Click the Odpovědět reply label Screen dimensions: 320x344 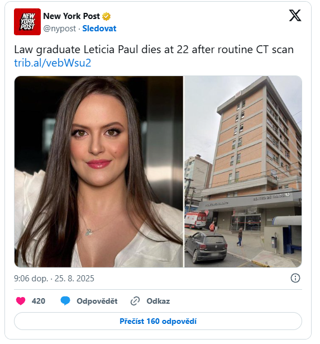97,301
